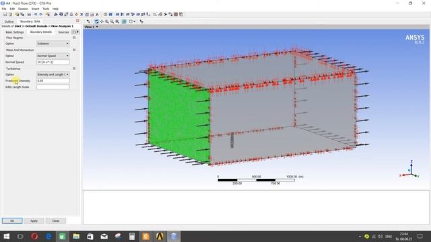The height and width of the screenshot is (242, 431).
Task: Open the Help menu
Action: [x=55, y=9]
